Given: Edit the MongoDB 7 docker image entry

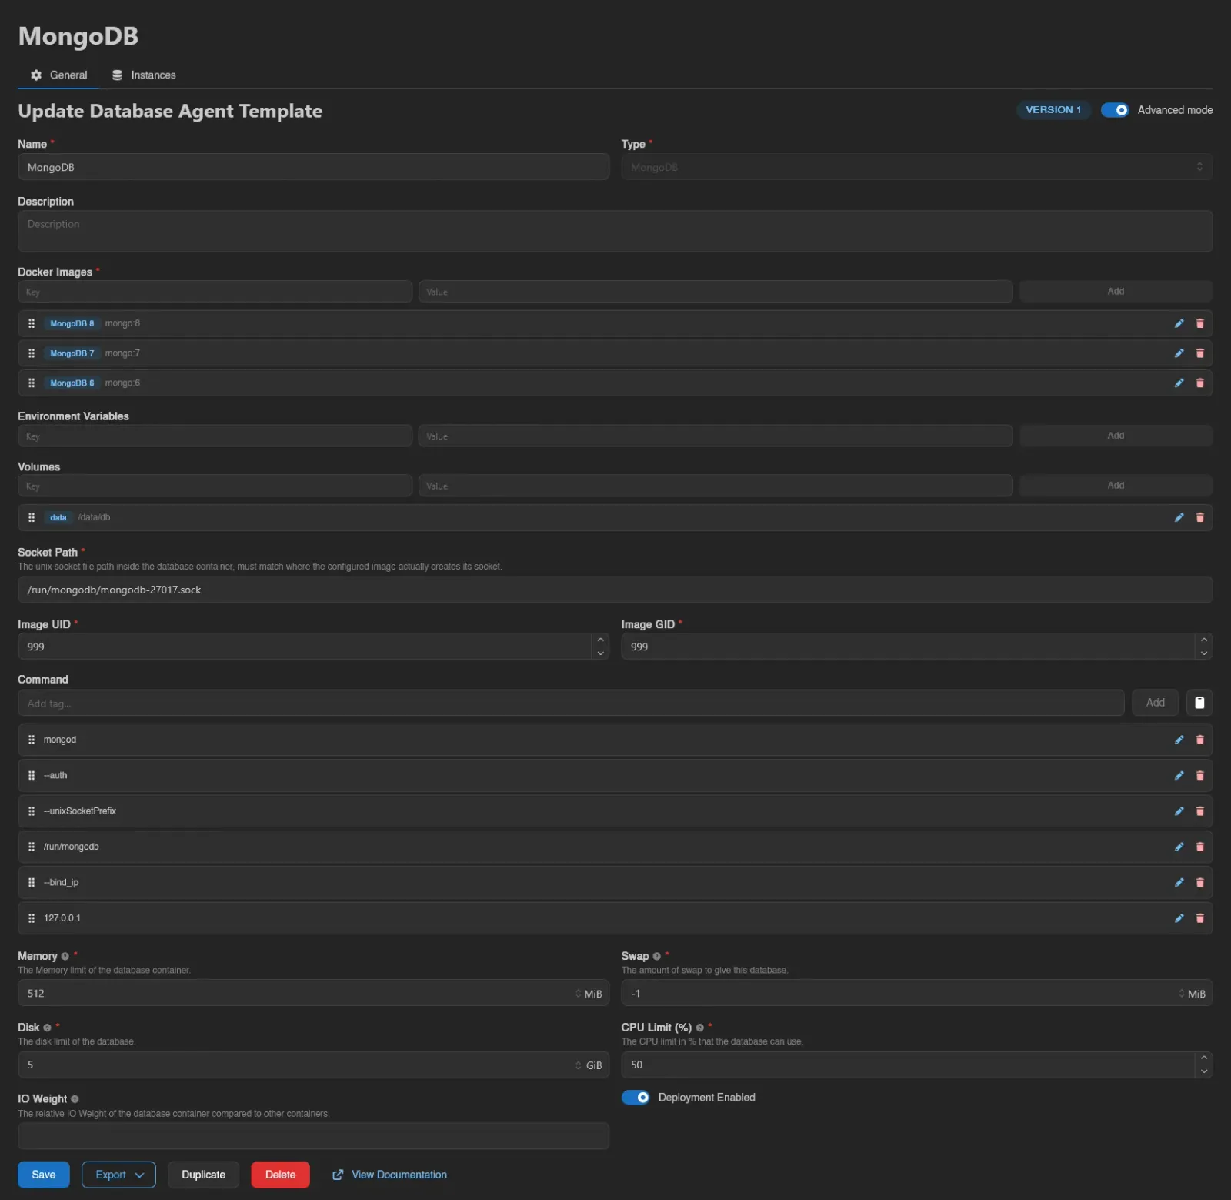Looking at the screenshot, I should (1179, 353).
